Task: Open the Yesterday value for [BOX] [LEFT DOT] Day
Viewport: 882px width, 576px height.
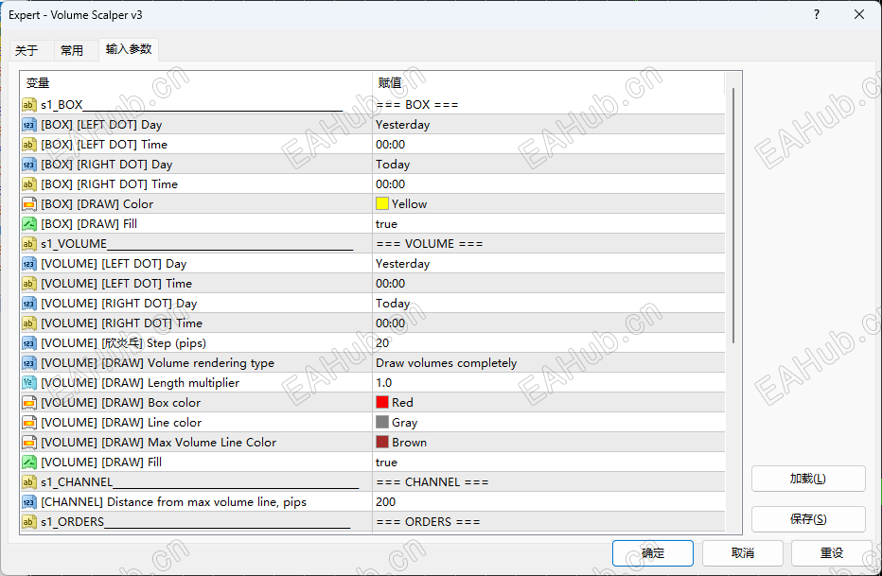Action: tap(549, 125)
